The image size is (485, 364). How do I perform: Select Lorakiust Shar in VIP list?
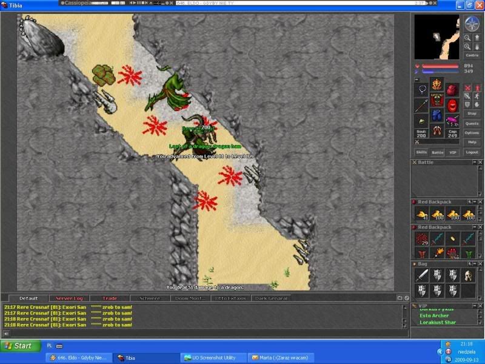[438, 322]
